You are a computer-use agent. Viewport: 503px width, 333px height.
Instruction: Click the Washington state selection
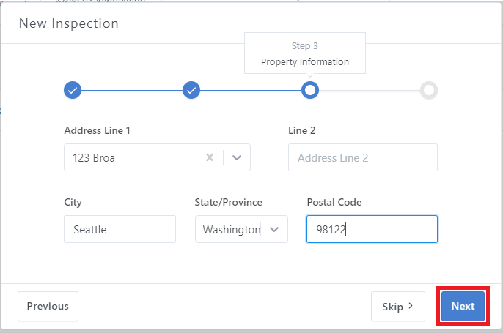point(231,229)
